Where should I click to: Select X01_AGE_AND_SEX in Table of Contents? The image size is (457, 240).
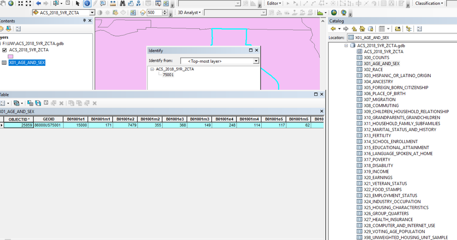pos(27,63)
